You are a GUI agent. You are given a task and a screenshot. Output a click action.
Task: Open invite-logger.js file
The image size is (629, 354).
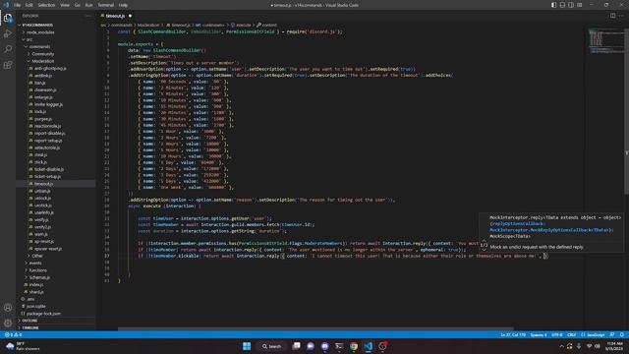coord(48,104)
